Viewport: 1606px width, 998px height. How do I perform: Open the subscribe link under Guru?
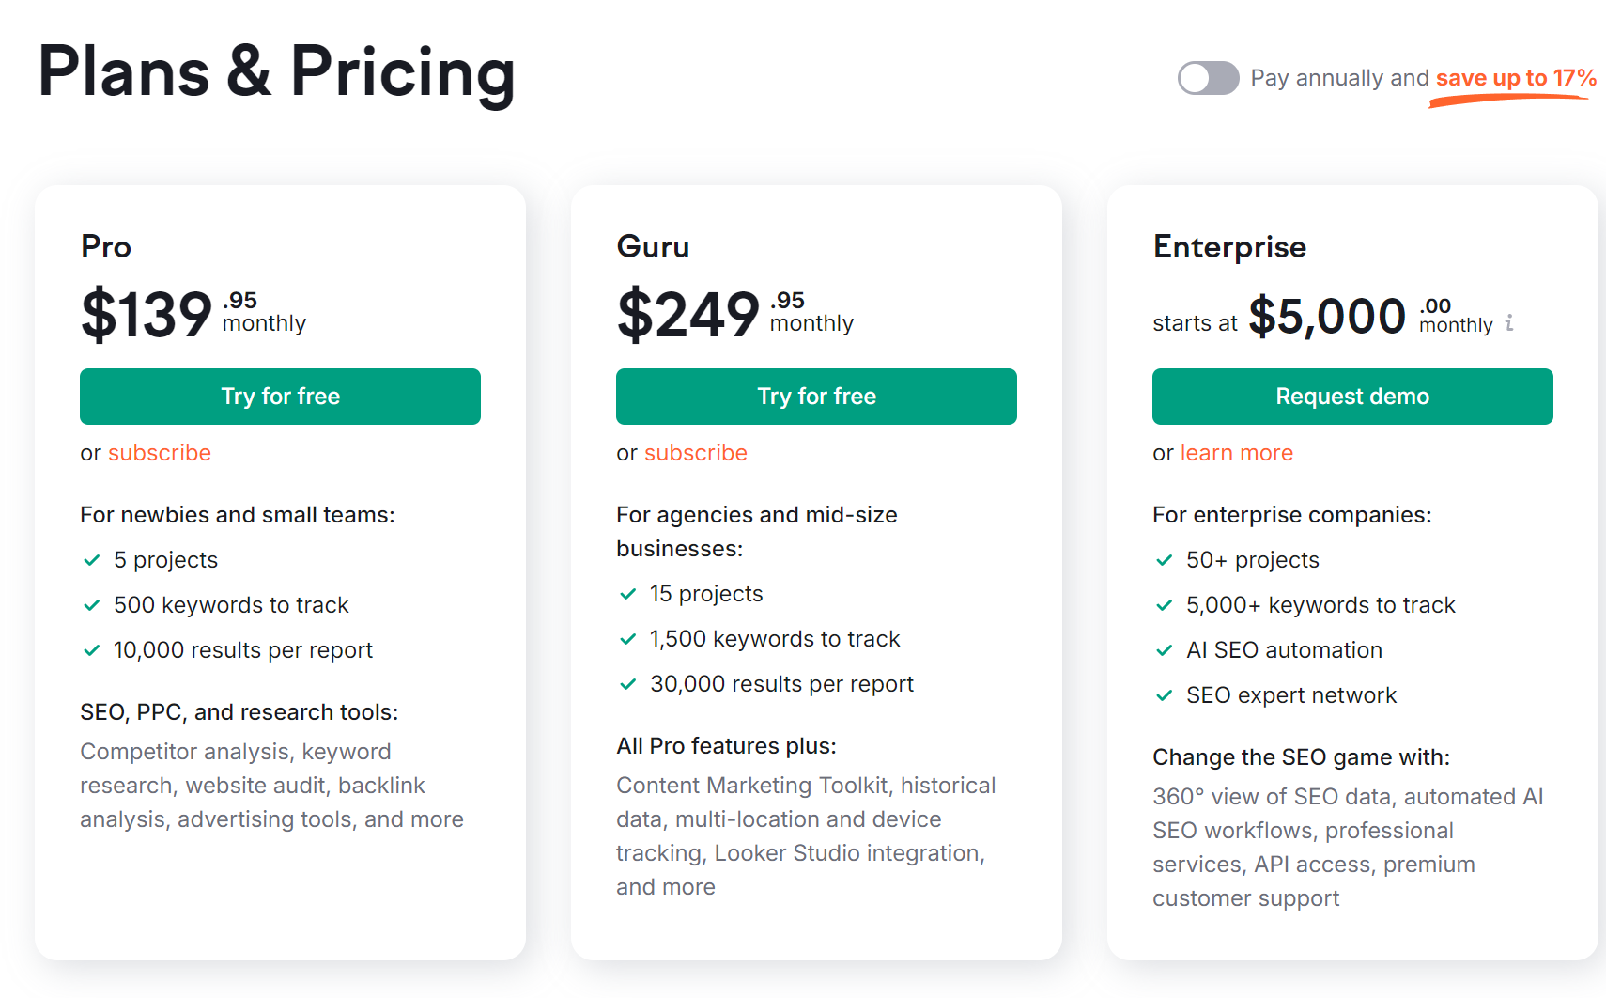695,452
